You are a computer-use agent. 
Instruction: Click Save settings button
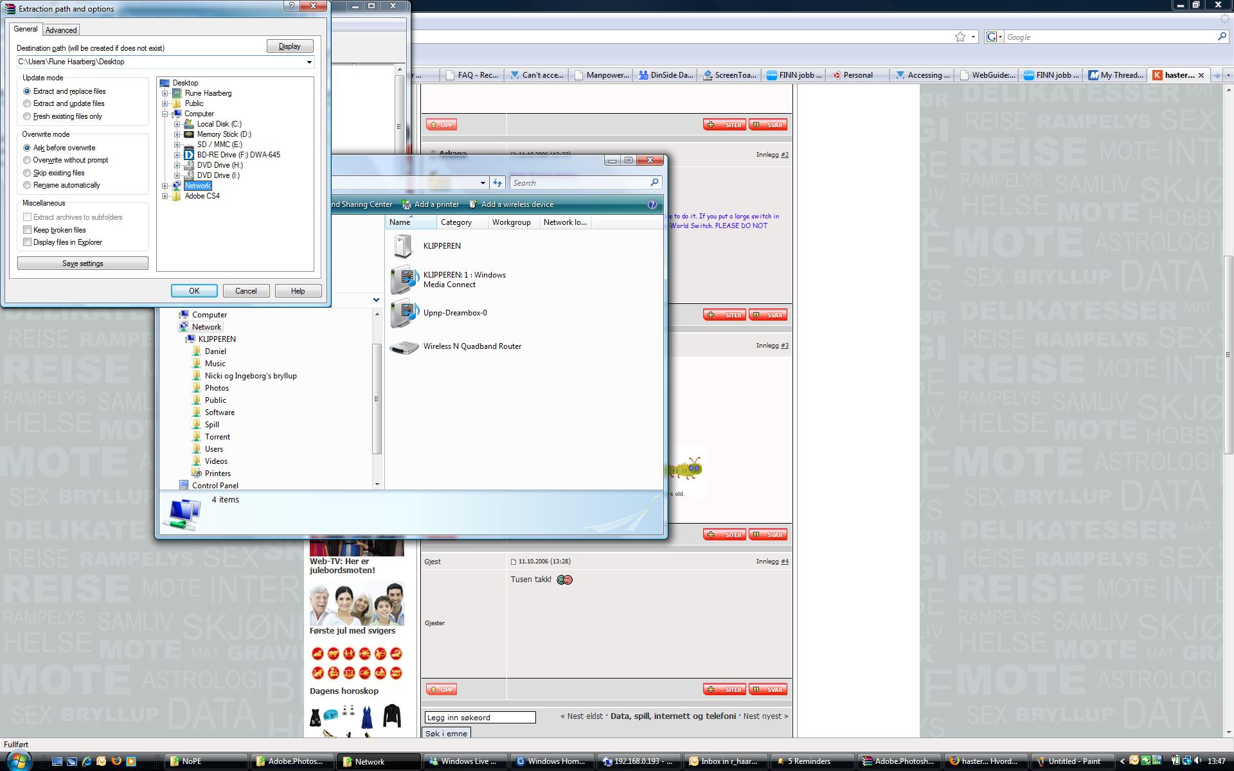coord(83,263)
